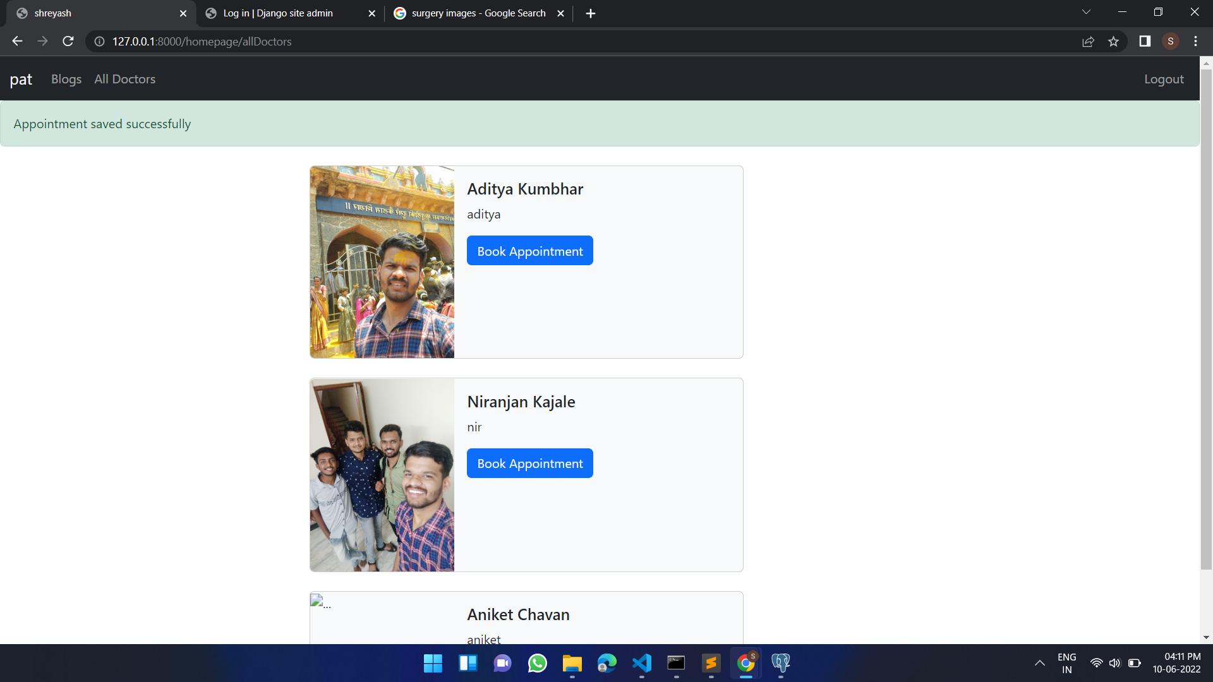Open pgAdmin from the taskbar
The height and width of the screenshot is (682, 1213).
point(780,663)
